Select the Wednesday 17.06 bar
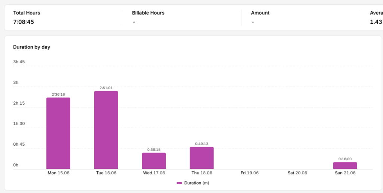 coord(154,161)
